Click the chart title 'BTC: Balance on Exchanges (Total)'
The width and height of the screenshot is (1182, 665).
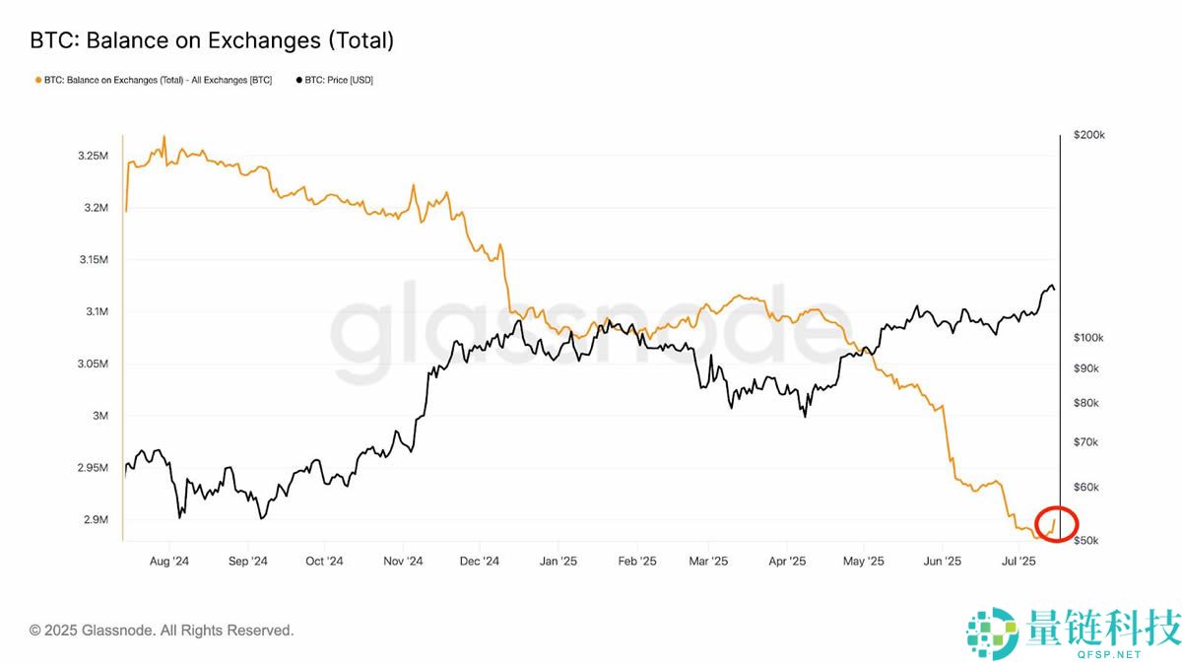(212, 40)
